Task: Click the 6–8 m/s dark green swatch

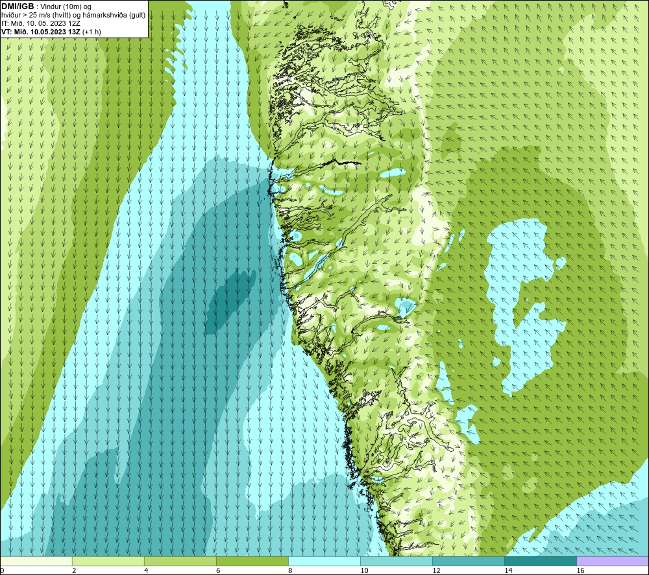Action: [252, 561]
